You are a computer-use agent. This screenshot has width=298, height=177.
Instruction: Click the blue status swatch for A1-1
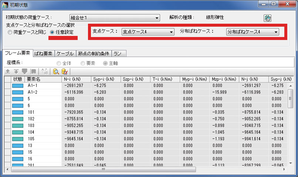[x=18, y=86]
